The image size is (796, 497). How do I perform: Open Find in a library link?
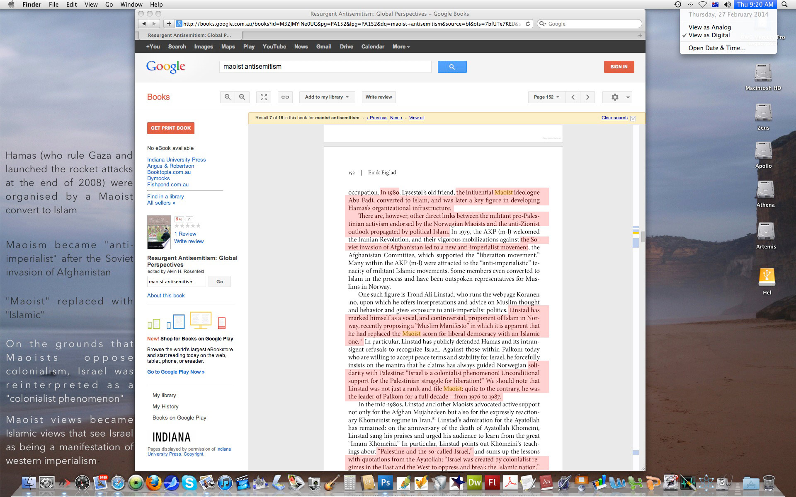165,196
